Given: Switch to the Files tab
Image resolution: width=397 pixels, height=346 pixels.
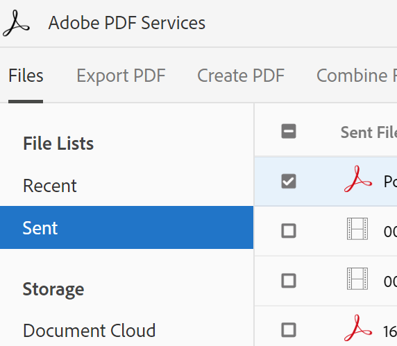Looking at the screenshot, I should coord(26,76).
